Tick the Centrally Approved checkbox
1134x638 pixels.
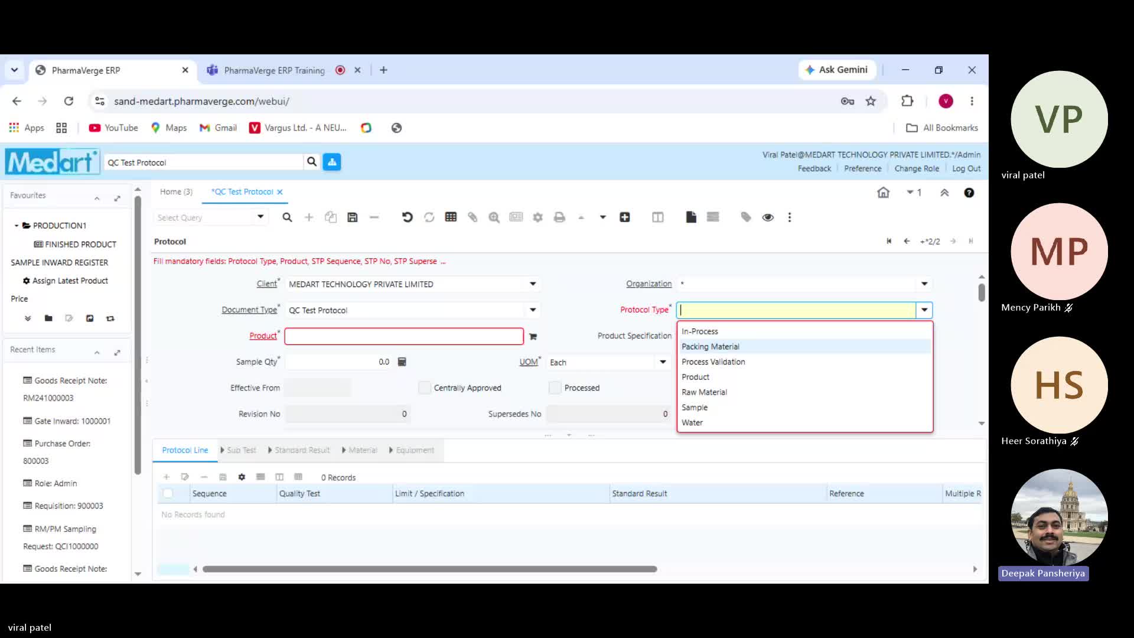pos(424,388)
